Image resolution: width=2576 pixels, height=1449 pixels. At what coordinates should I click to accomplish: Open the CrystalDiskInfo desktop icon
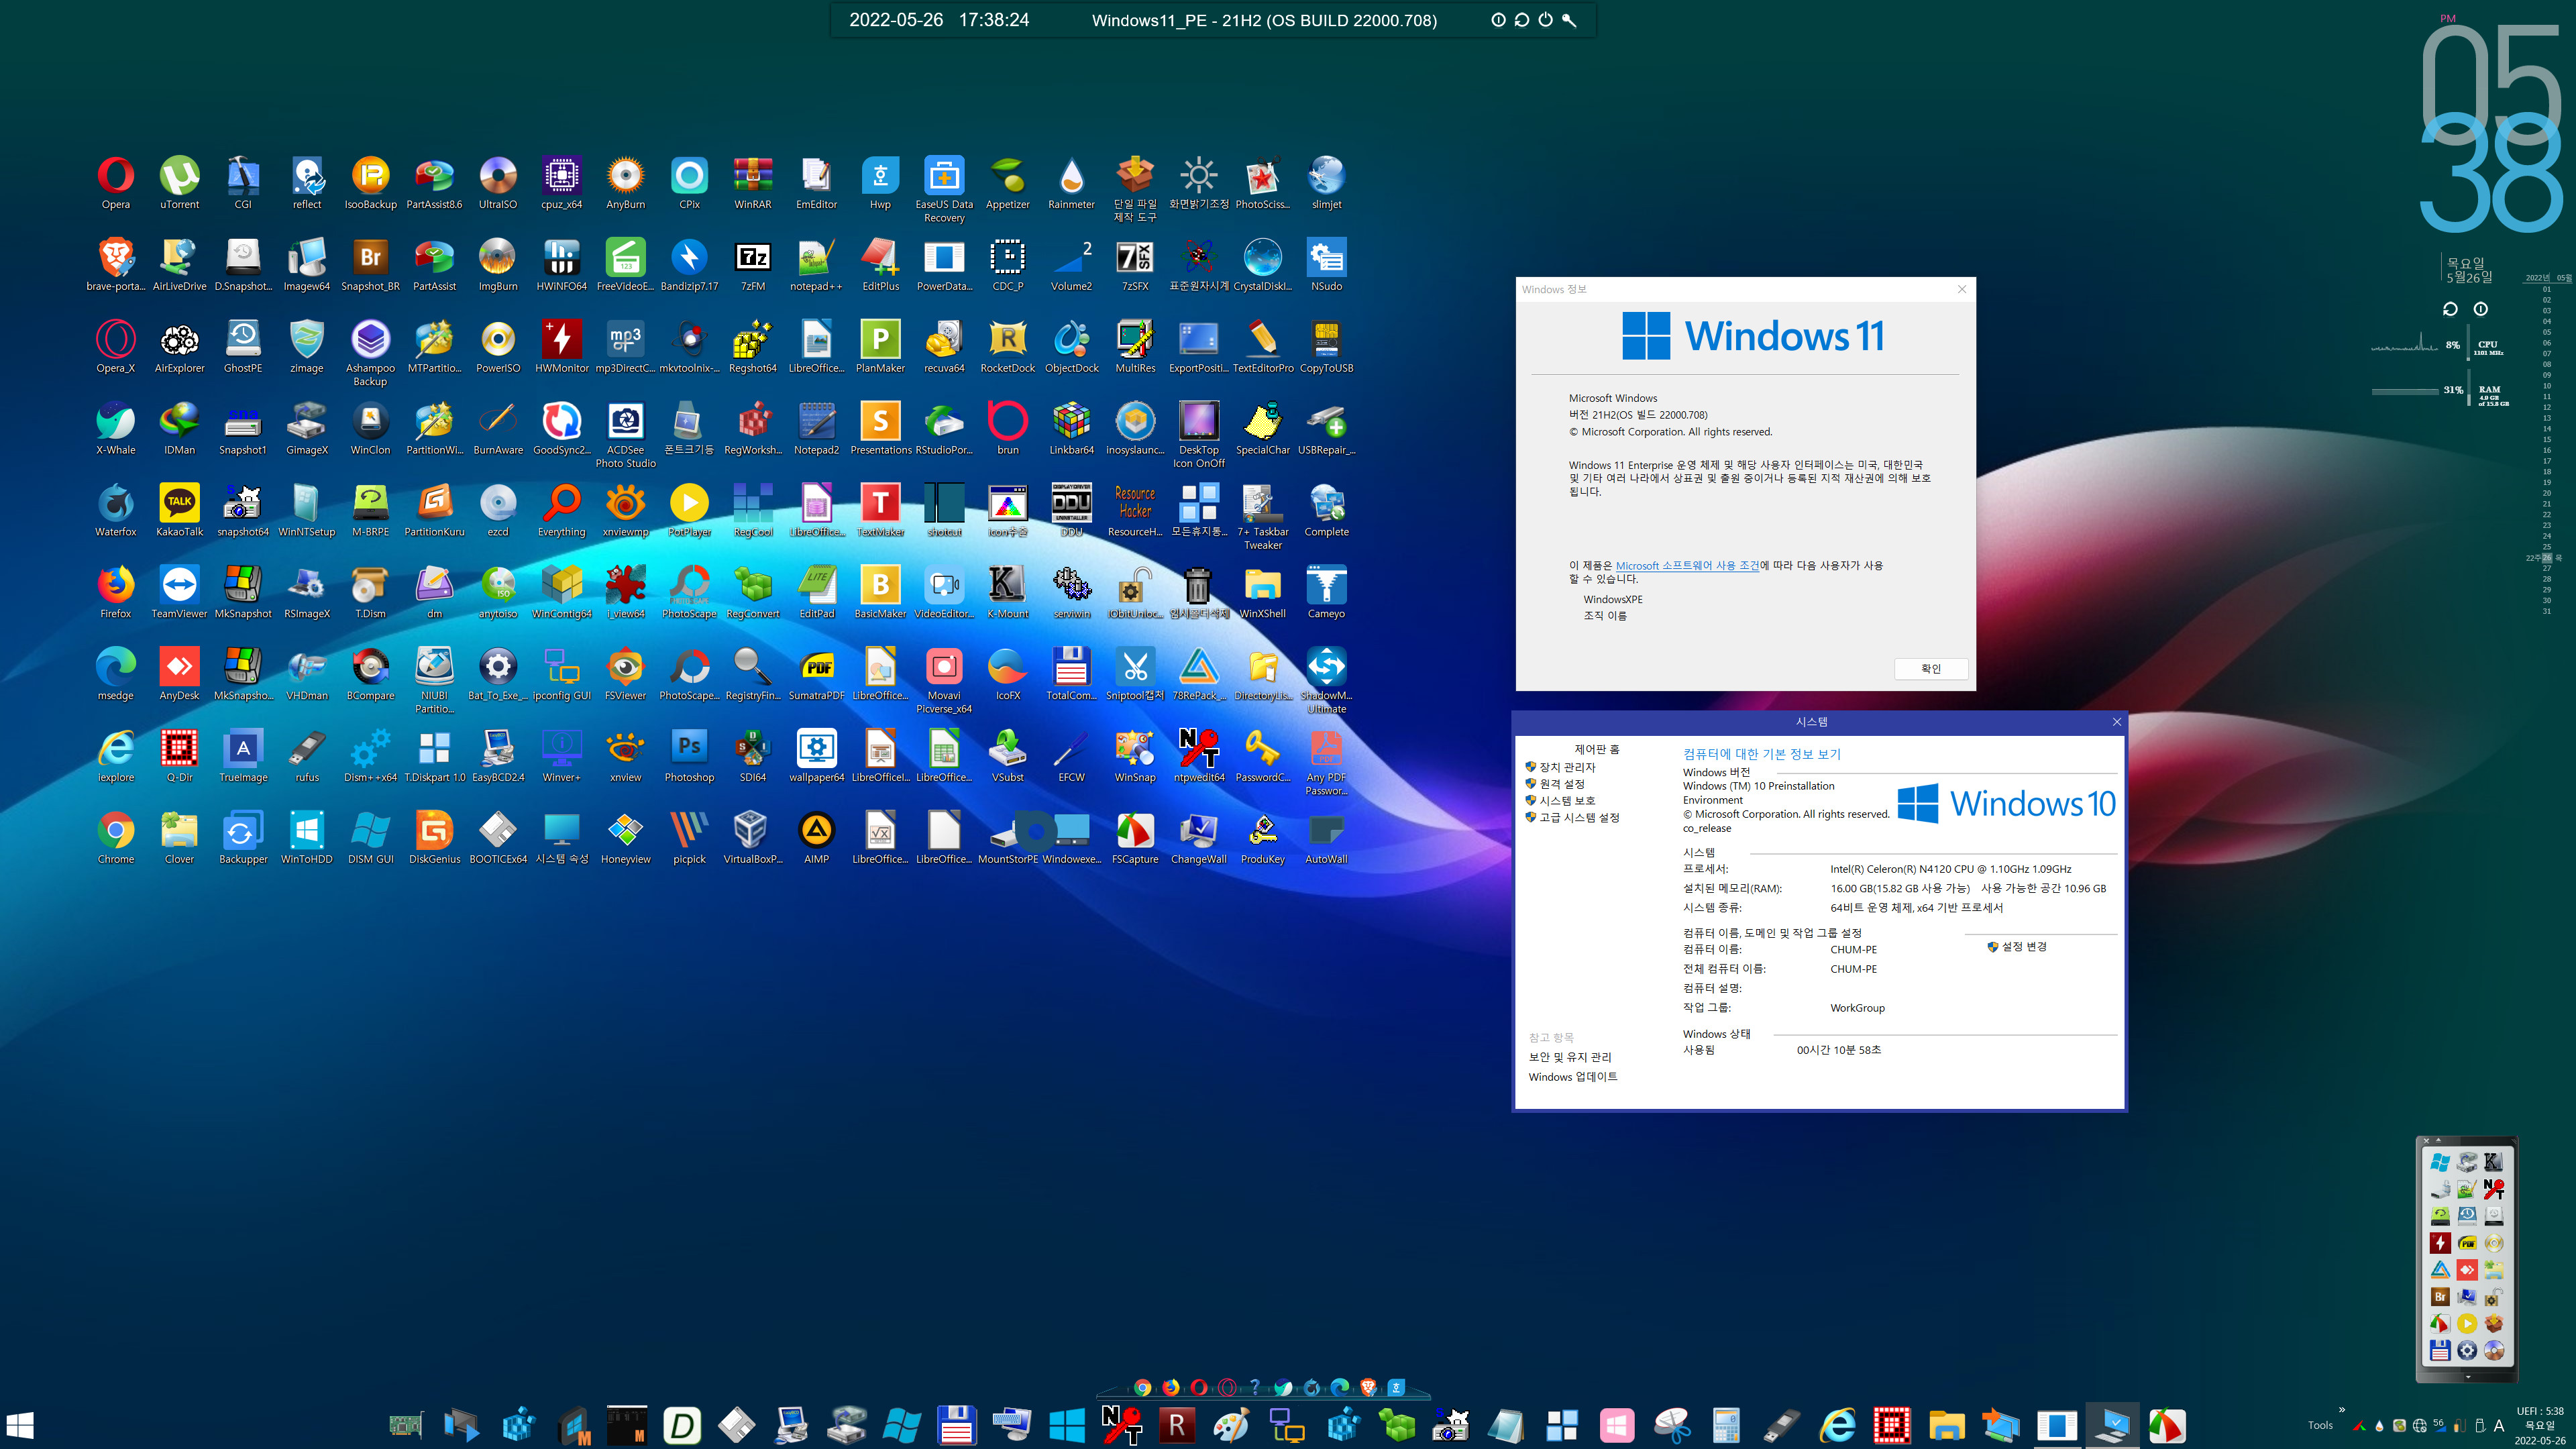point(1262,264)
